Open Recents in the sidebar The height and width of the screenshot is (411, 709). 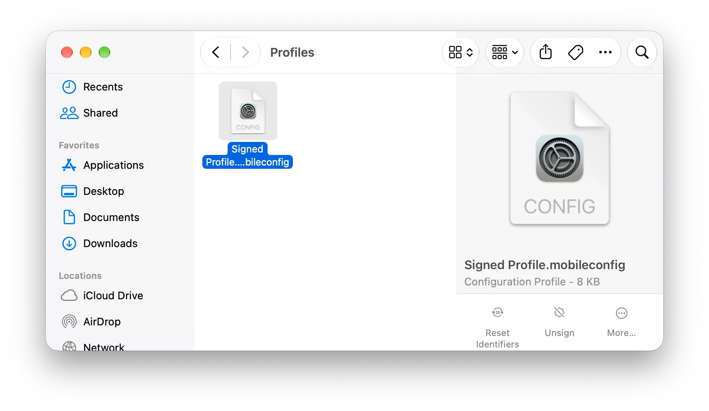point(92,87)
